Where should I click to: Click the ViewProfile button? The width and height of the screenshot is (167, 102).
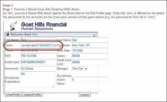13,94
